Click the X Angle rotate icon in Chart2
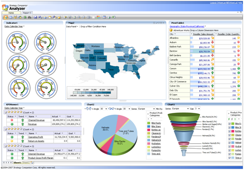The width and height of the screenshot is (244, 170). pos(89,109)
